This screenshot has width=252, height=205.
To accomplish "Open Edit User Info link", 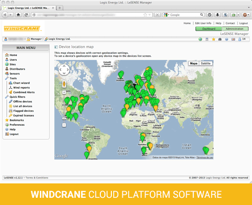I will (x=203, y=23).
